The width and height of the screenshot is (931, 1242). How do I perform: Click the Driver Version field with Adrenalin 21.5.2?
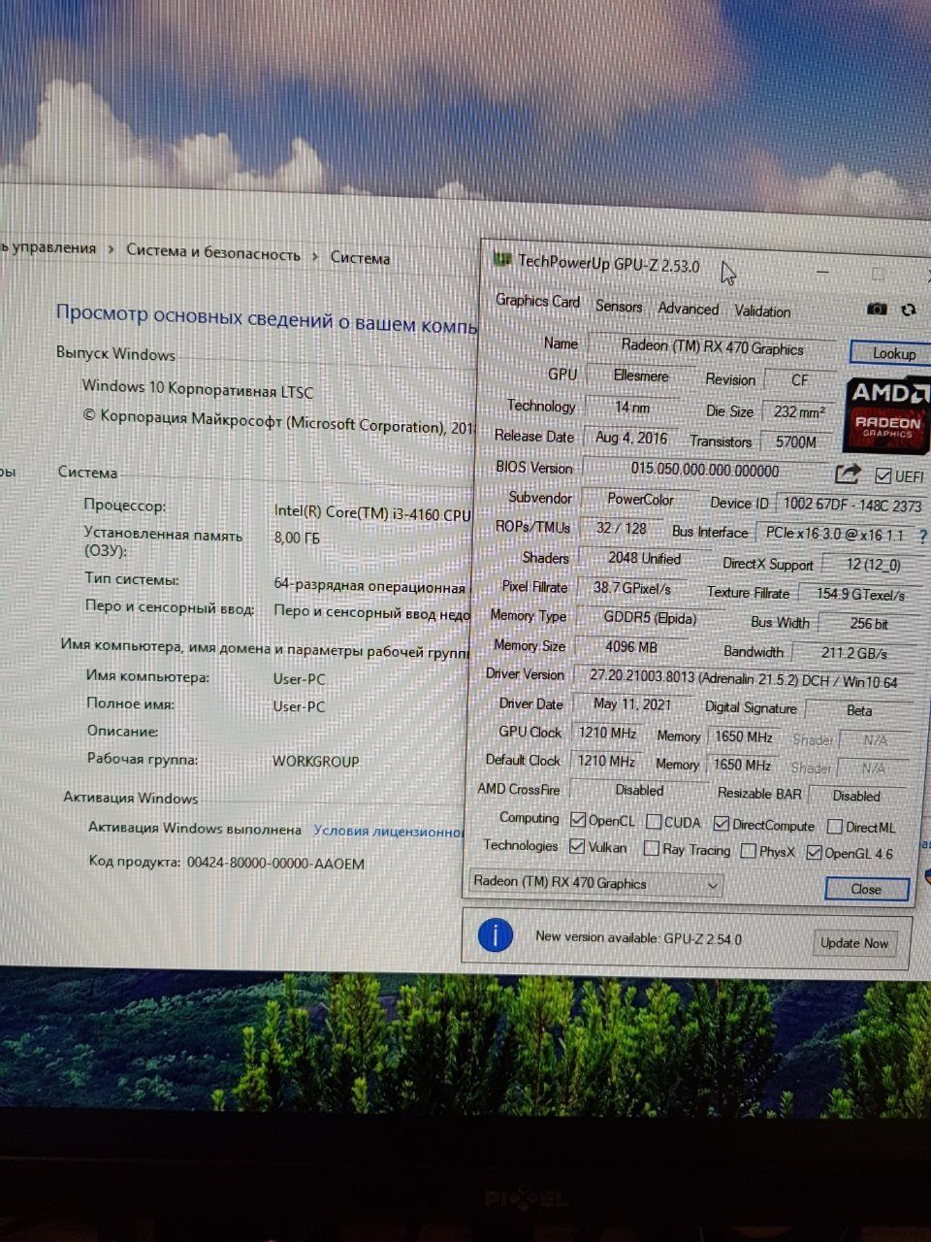click(x=744, y=678)
